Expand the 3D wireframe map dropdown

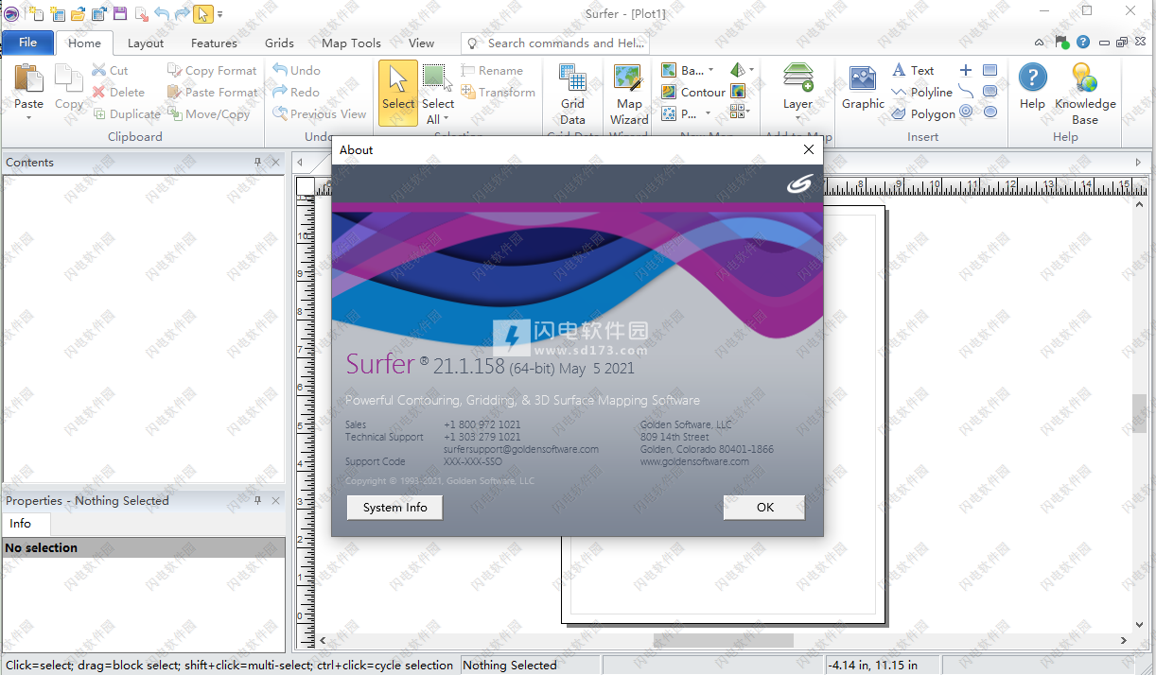click(x=752, y=70)
